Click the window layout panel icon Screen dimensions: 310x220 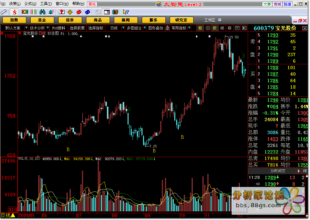[107, 12]
